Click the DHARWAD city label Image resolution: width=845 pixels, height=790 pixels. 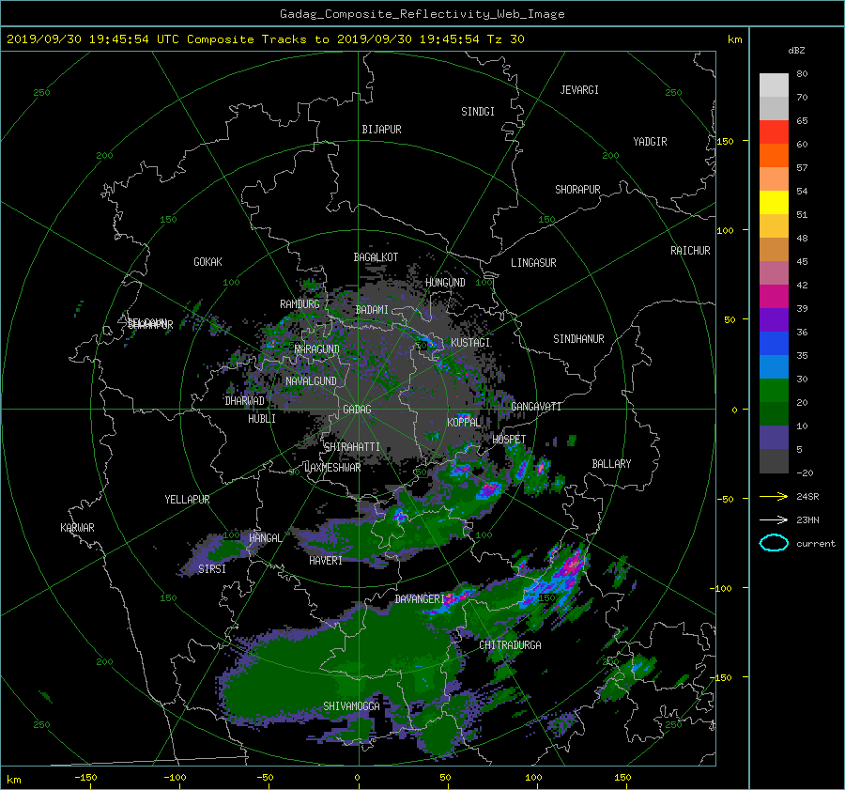[x=245, y=401]
